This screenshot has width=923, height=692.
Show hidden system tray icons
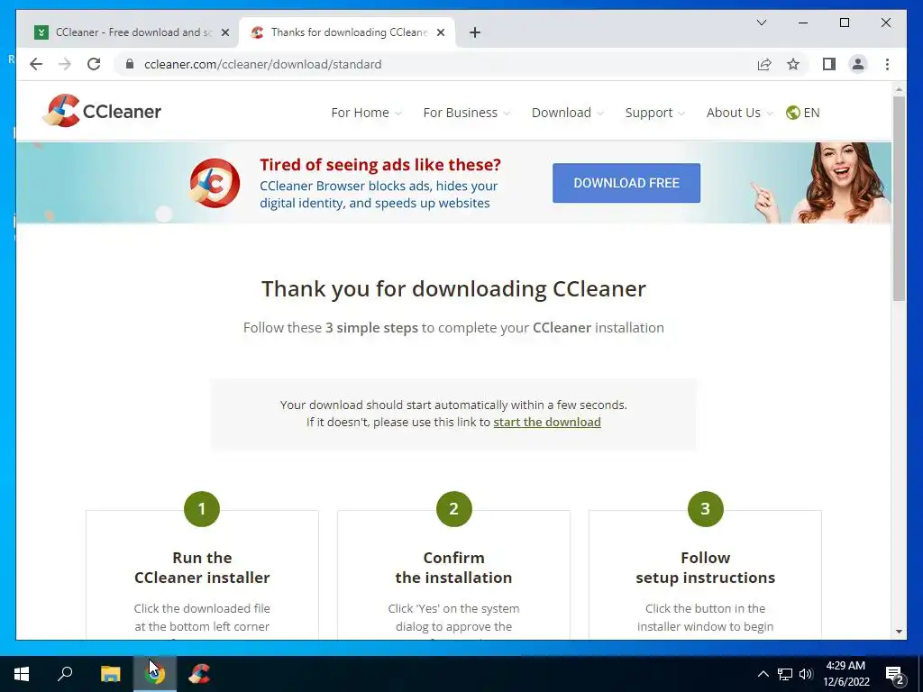pyautogui.click(x=763, y=674)
